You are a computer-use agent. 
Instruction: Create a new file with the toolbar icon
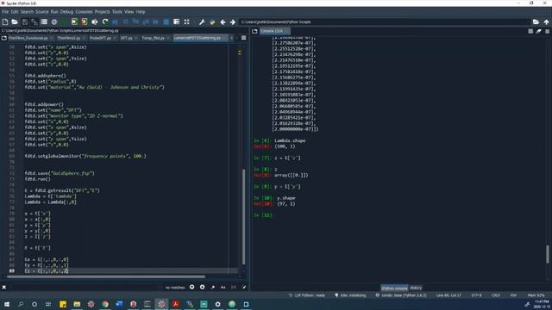pos(5,22)
